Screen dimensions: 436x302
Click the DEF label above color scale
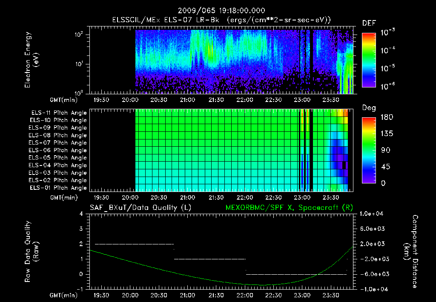(369, 23)
